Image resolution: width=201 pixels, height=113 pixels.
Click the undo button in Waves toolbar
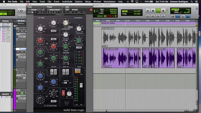[40, 12]
